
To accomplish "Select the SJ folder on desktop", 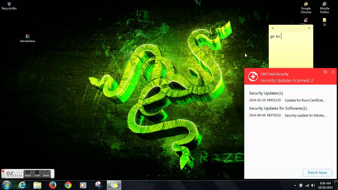I will click(x=325, y=22).
